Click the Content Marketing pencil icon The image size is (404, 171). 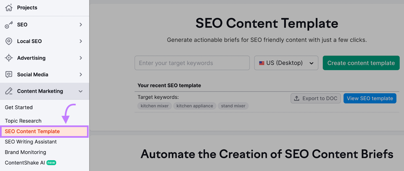[9, 91]
